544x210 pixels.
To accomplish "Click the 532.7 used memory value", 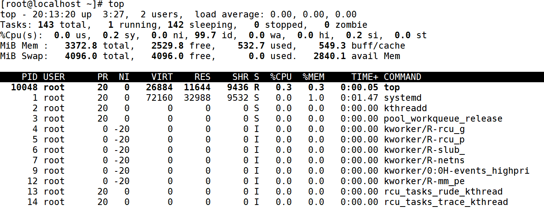I will (251, 46).
